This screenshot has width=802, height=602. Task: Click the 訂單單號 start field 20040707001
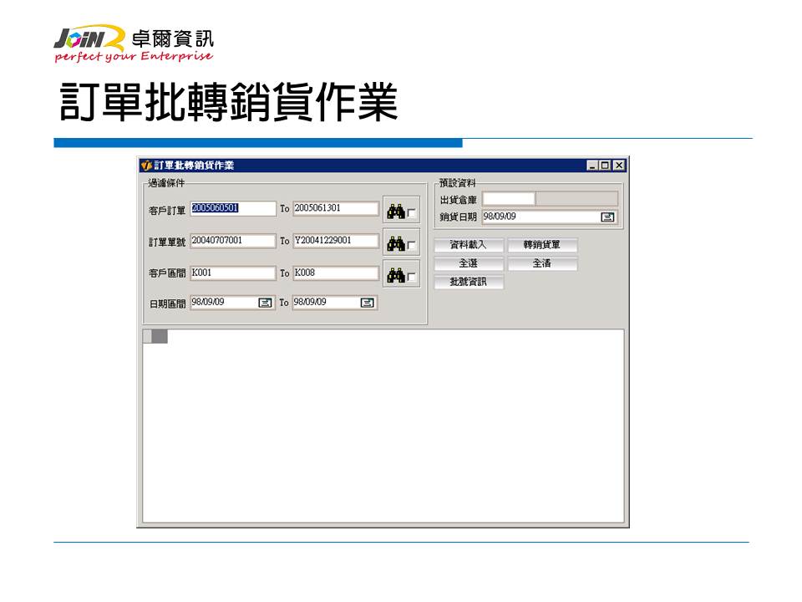tap(232, 241)
